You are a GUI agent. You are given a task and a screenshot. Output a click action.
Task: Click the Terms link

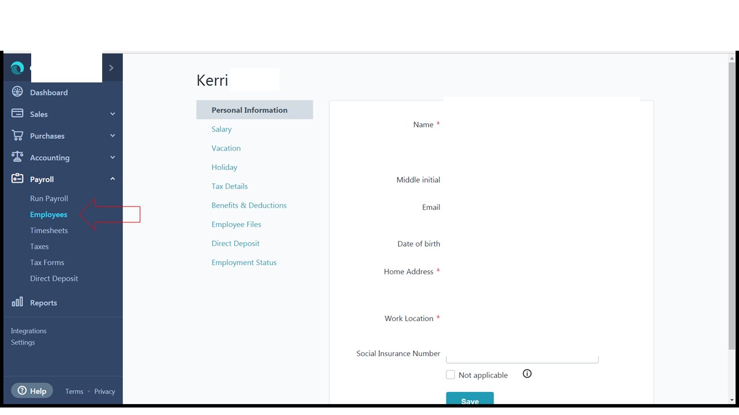tap(74, 391)
